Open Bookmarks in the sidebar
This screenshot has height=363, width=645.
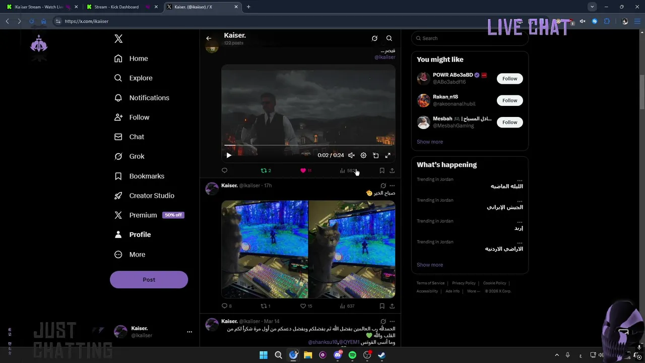point(140,176)
